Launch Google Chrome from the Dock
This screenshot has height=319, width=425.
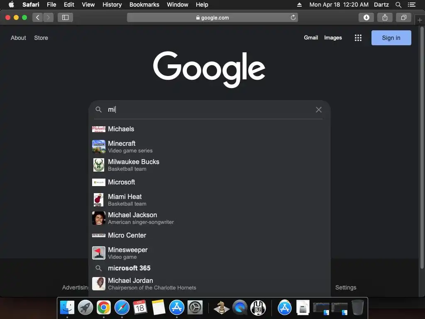point(103,307)
